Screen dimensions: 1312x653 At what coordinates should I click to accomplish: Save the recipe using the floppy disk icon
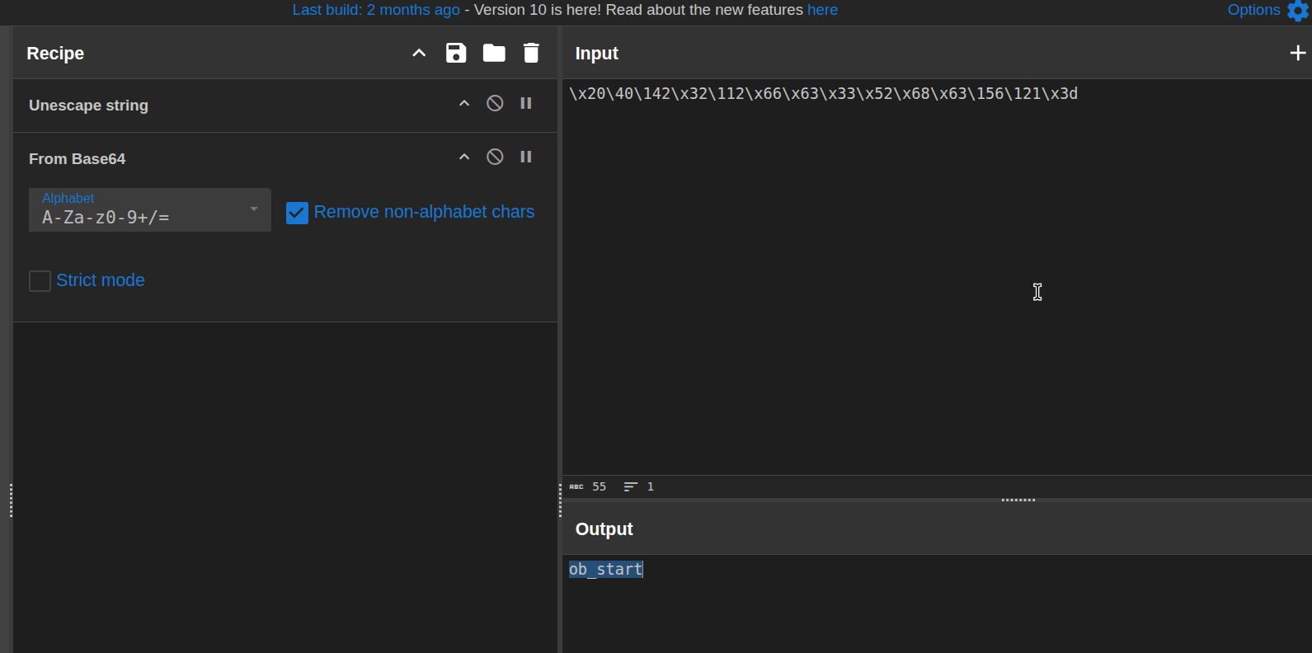pyautogui.click(x=456, y=53)
